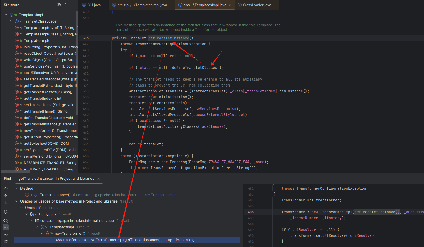Select the 486 transformer usage result row
This screenshot has height=247, width=424.
pyautogui.click(x=127, y=240)
